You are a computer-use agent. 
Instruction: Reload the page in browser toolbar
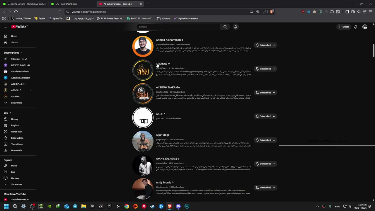pos(16,12)
